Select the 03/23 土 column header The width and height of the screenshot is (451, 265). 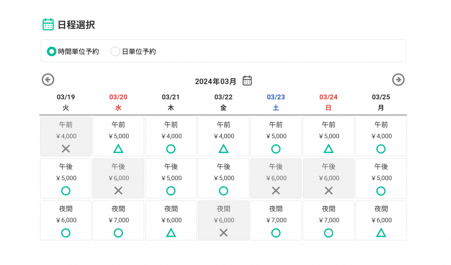[x=276, y=102]
